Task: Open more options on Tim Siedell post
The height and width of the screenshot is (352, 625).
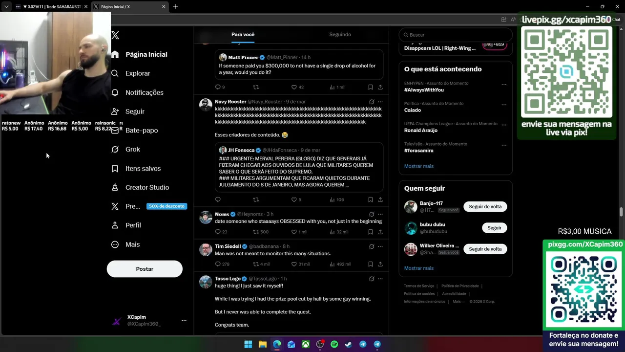Action: (380, 246)
